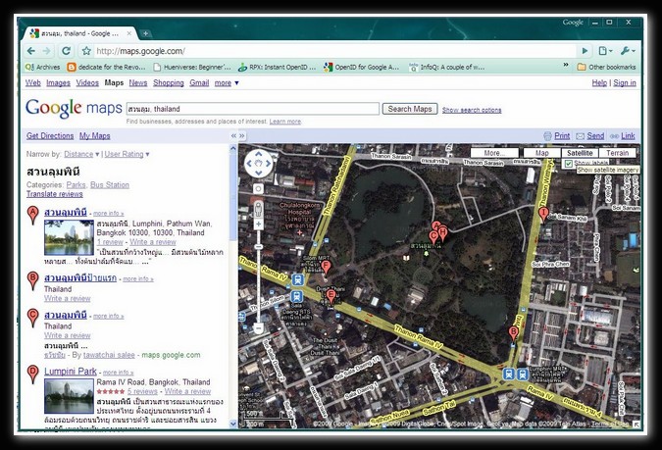The height and width of the screenshot is (450, 662).
Task: Expand the 'more' Google services dropdown
Action: [x=227, y=83]
